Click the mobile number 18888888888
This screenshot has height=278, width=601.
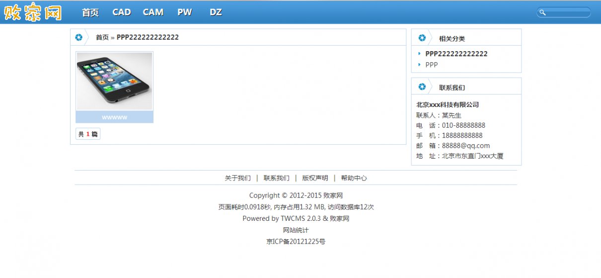point(462,135)
